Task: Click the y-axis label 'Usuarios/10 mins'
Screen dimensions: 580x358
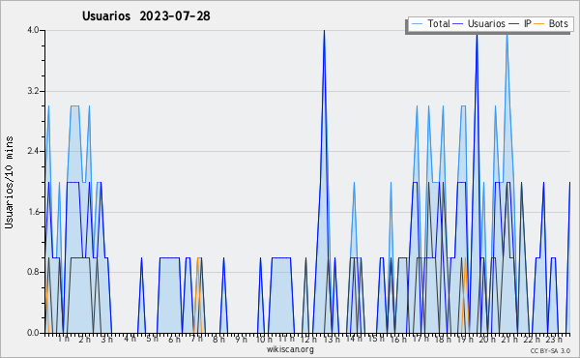Action: pos(9,182)
